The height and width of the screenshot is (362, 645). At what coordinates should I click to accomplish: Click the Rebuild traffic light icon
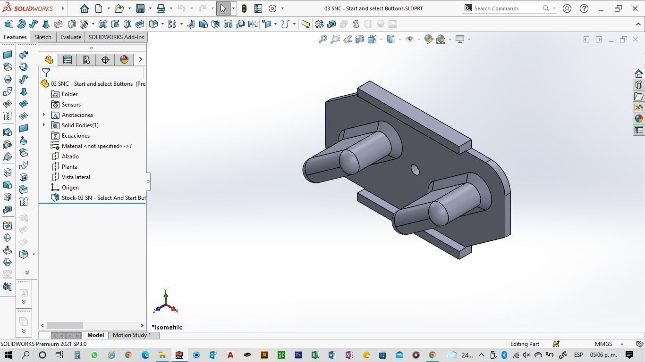(244, 8)
